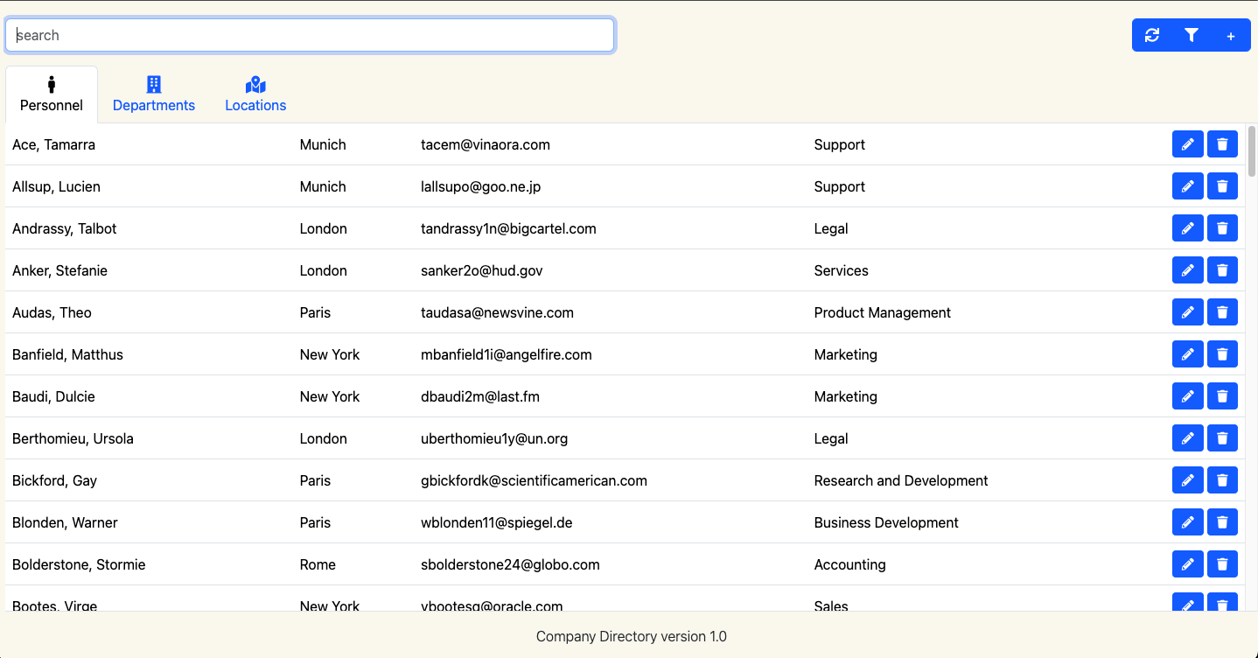Click the refresh icon in the top toolbar
1258x658 pixels.
coord(1152,36)
